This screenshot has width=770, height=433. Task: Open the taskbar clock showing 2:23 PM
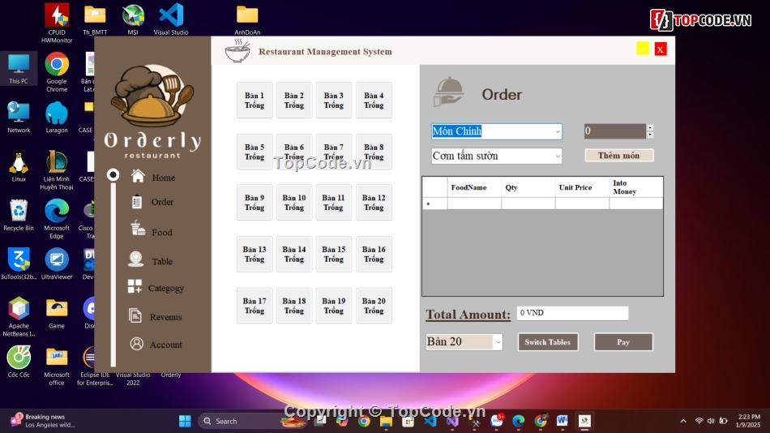pos(748,421)
